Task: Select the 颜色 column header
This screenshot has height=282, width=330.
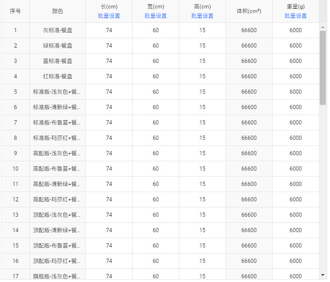Action: [x=57, y=11]
